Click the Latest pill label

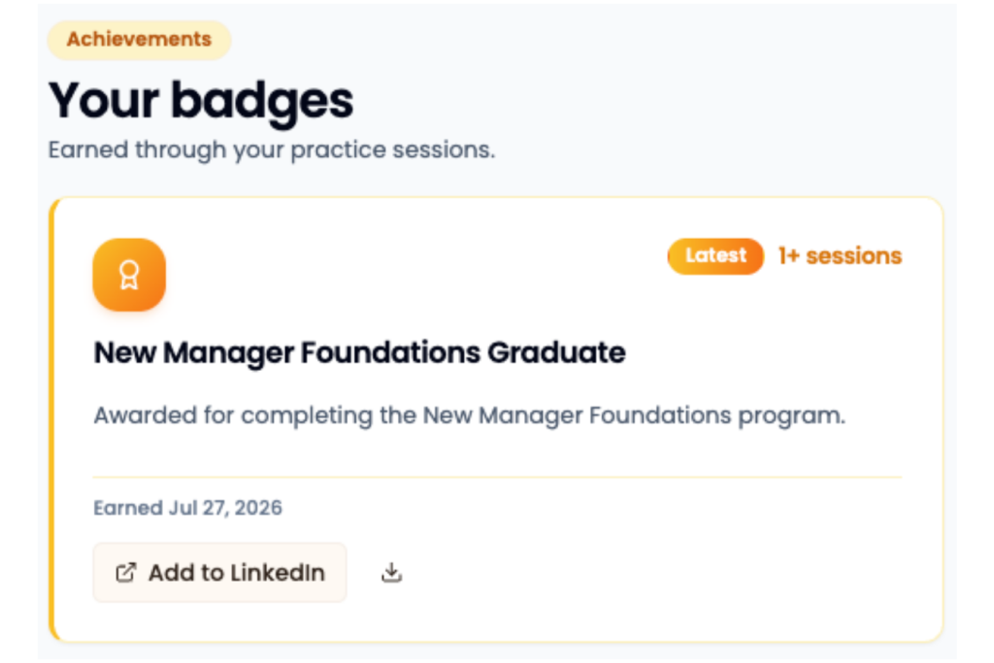click(715, 256)
